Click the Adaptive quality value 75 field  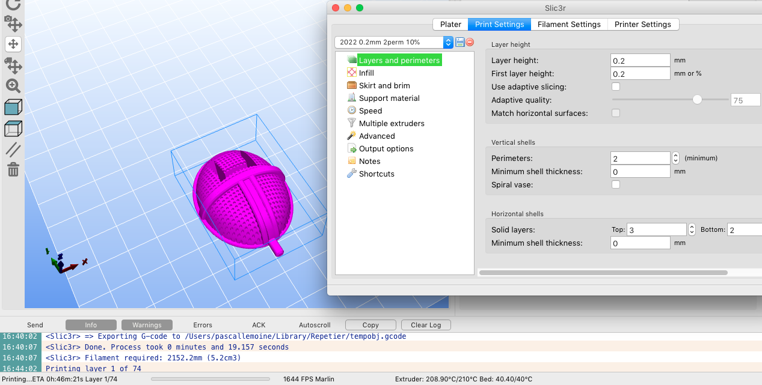(746, 100)
